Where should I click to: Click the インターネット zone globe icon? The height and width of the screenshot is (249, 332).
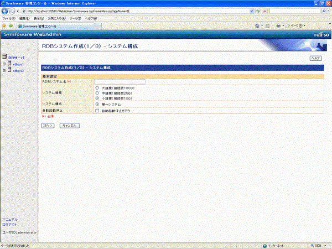click(x=264, y=246)
